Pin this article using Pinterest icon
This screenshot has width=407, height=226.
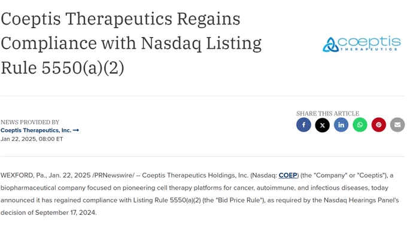[x=378, y=125]
